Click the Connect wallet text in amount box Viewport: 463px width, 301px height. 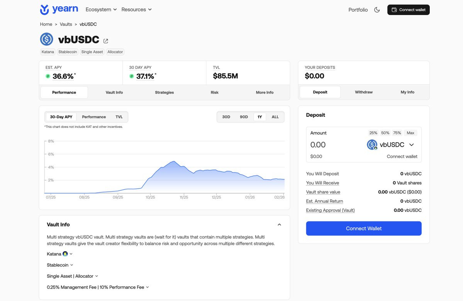[402, 156]
